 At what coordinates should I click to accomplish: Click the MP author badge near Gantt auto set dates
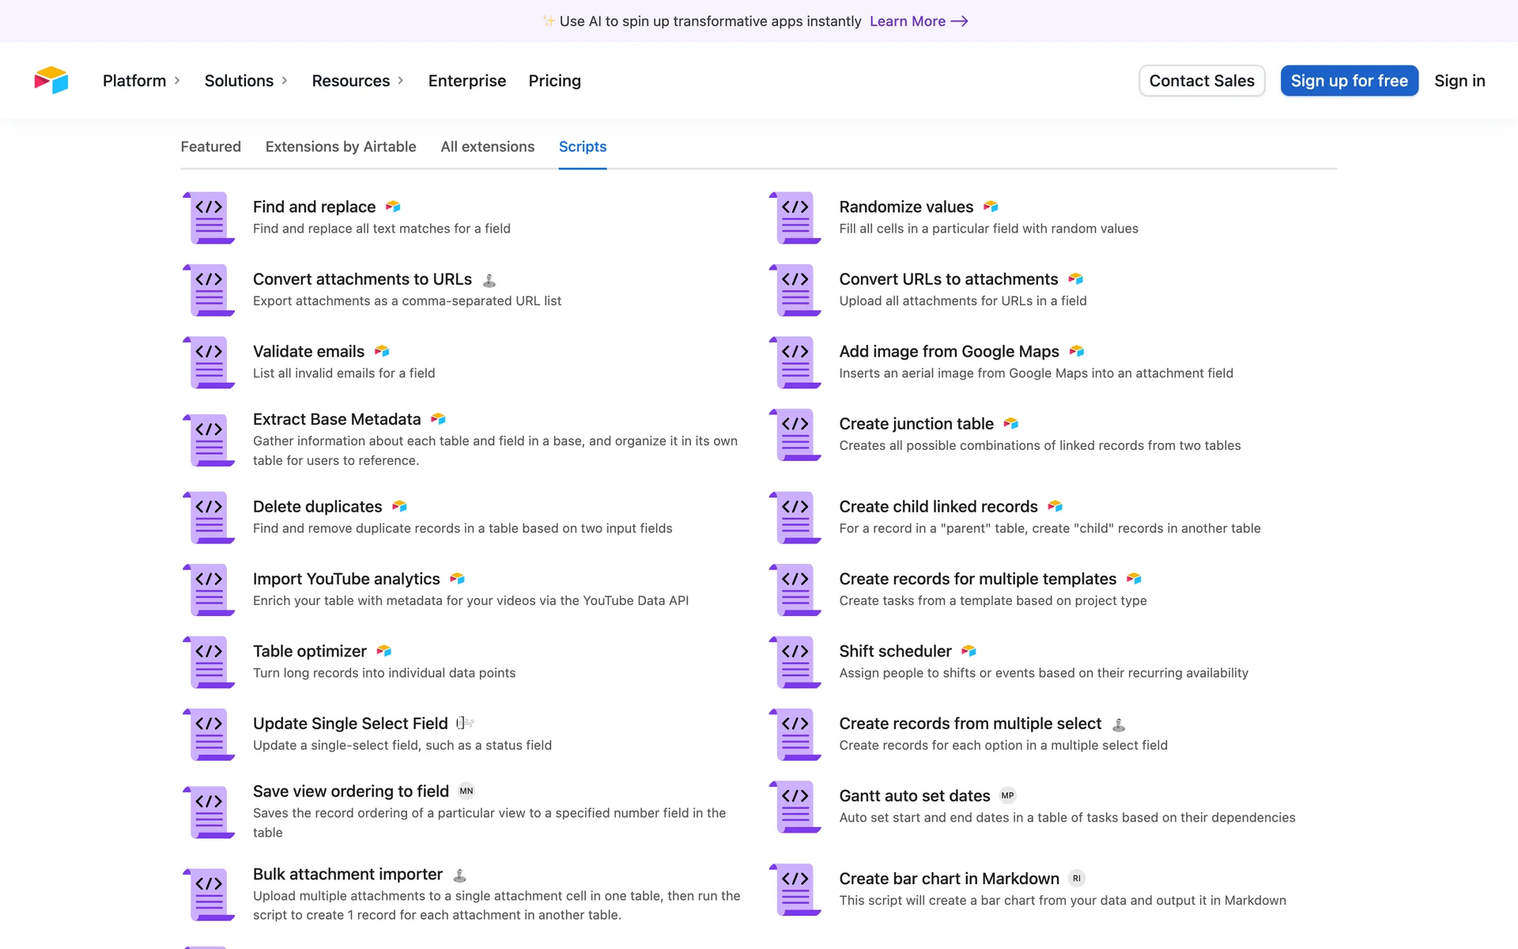pyautogui.click(x=1007, y=796)
